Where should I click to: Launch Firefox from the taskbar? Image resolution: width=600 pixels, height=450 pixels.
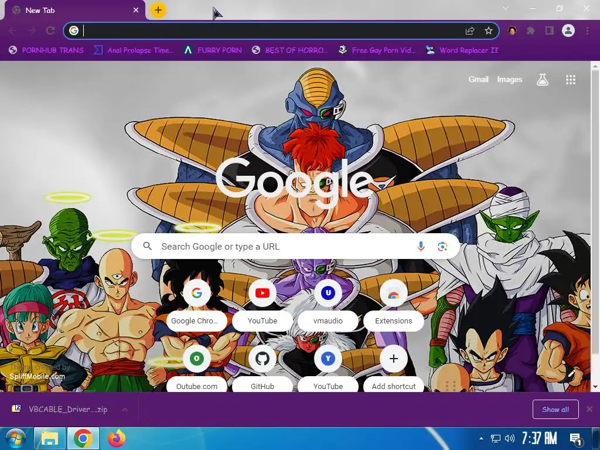click(117, 438)
